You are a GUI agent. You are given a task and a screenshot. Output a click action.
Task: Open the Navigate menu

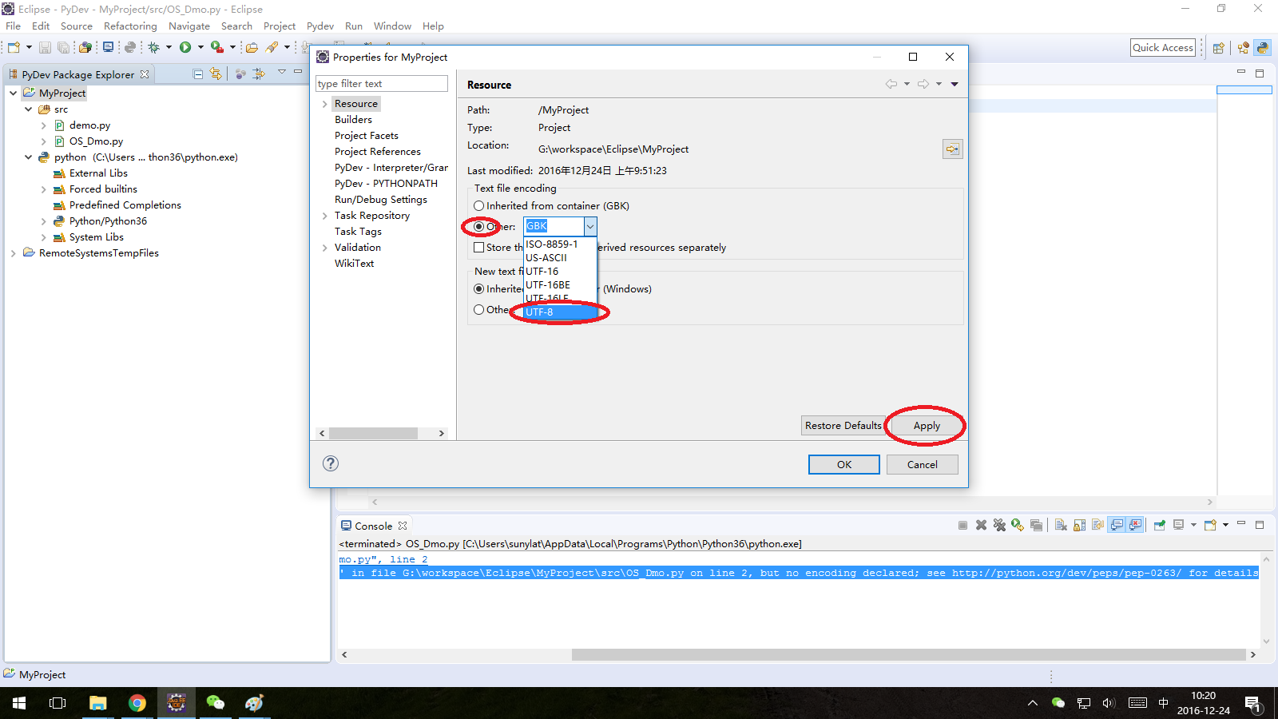point(189,26)
